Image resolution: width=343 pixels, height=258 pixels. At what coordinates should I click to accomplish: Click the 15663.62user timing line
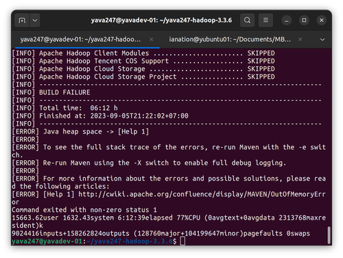pyautogui.click(x=169, y=222)
